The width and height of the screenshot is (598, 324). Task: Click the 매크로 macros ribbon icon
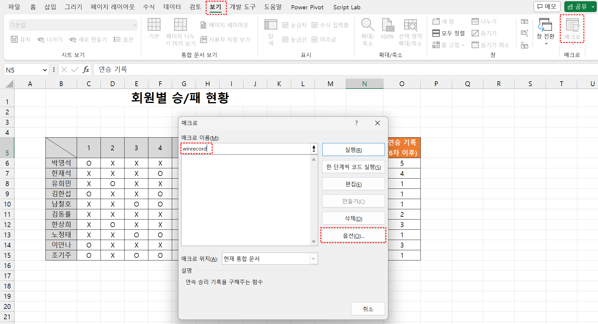pyautogui.click(x=572, y=29)
